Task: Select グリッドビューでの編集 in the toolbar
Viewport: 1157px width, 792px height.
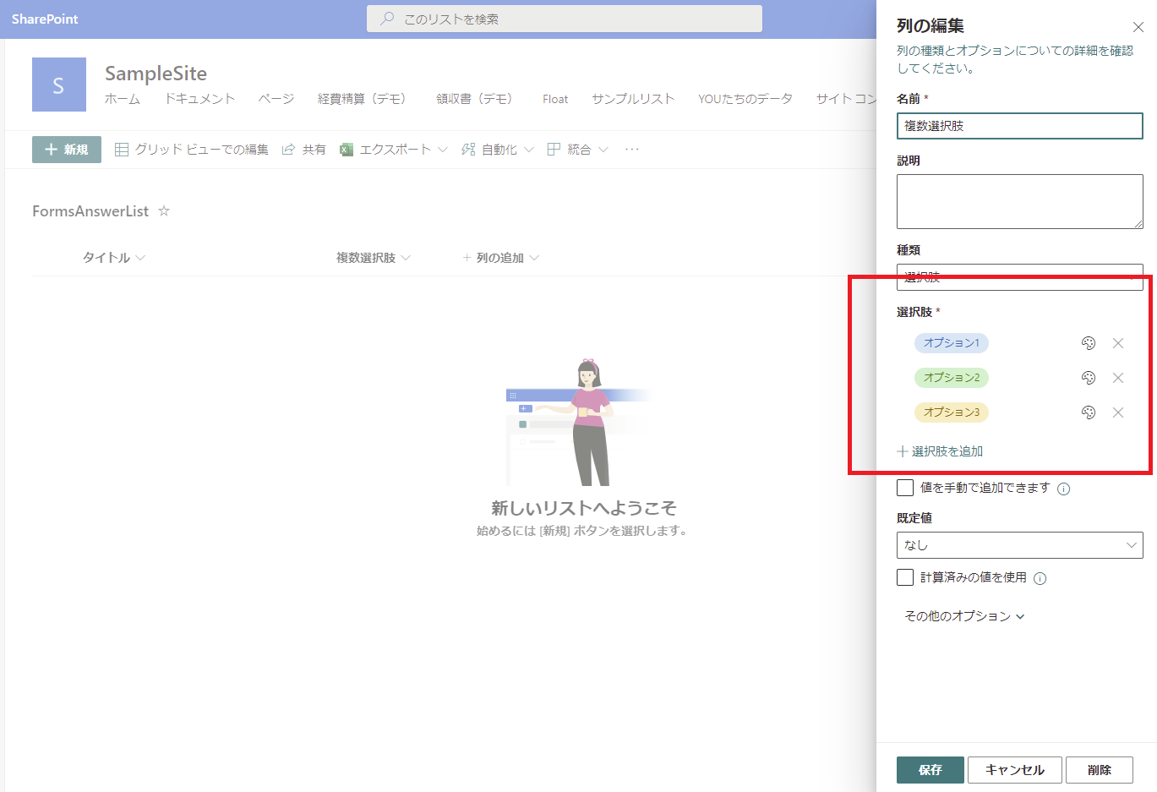Action: (x=123, y=149)
